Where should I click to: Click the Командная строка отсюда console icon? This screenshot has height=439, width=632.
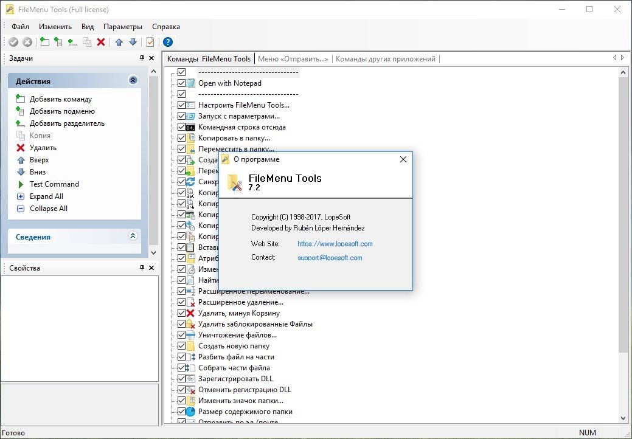tap(190, 127)
